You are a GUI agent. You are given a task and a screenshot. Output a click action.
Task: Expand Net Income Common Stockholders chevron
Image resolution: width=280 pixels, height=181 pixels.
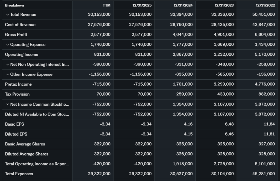coord(7,104)
